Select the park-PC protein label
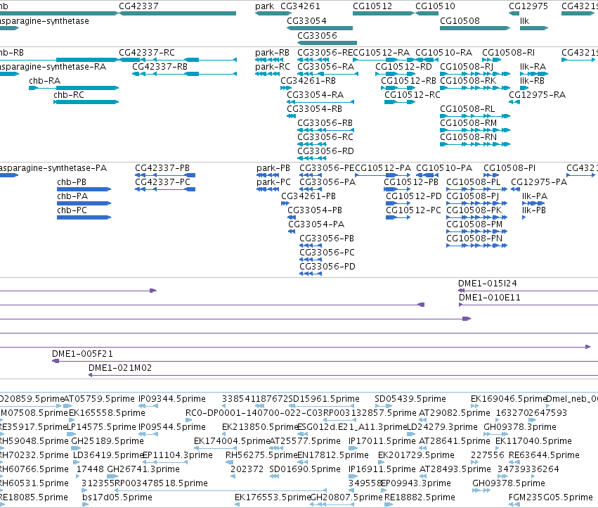 (x=273, y=182)
